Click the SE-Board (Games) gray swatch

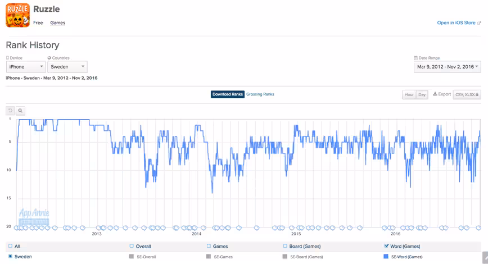point(285,257)
